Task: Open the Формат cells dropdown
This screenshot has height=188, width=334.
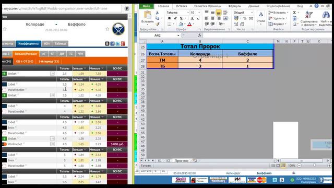Action: 278,24
